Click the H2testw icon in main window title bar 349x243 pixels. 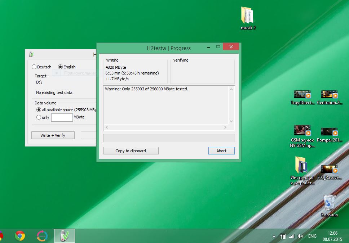(31, 55)
